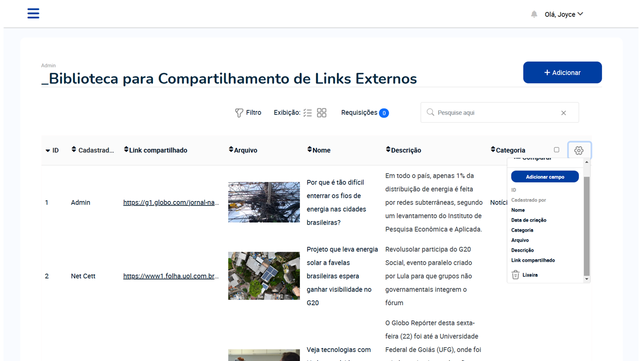The height and width of the screenshot is (361, 642).
Task: Open Lixeira trash in dropdown
Action: (525, 275)
